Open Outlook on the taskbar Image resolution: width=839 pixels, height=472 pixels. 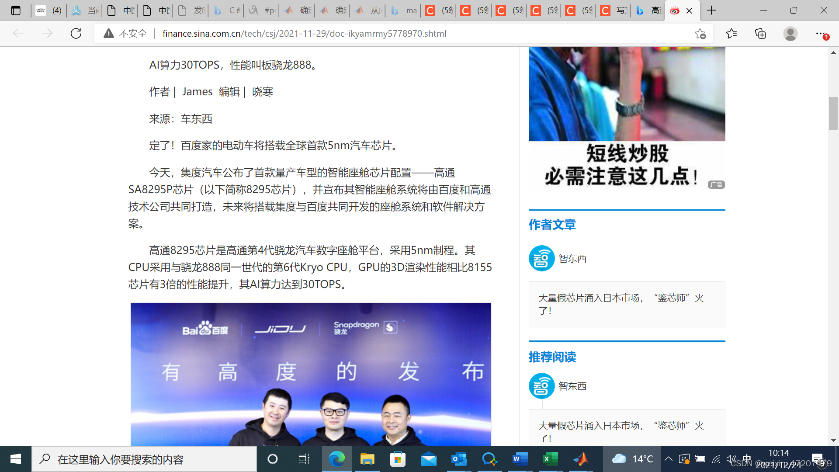pyautogui.click(x=459, y=459)
